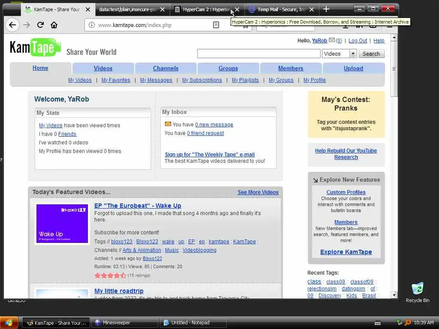Screen dimensions: 439x329
Task: Click the KamTape logo
Action: coord(35,47)
